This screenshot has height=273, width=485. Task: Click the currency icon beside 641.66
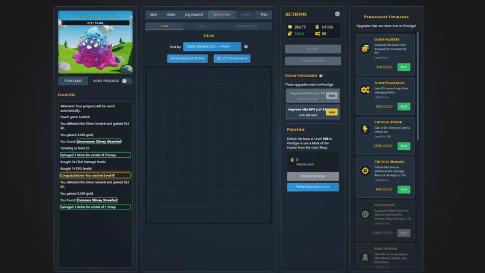(x=317, y=27)
